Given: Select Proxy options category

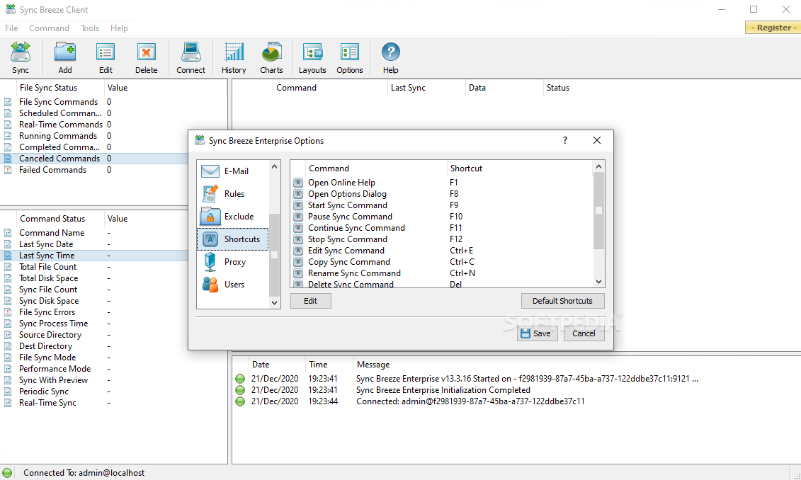Looking at the screenshot, I should pos(233,262).
